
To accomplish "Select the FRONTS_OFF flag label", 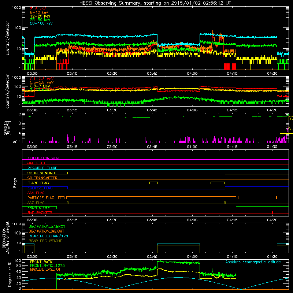I will 38,208.
